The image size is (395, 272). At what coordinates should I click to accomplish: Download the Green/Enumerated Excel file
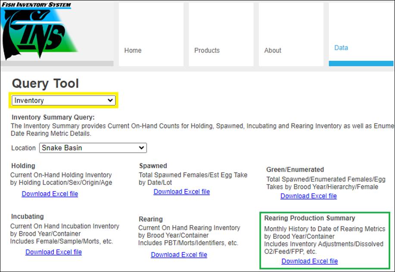(x=308, y=196)
